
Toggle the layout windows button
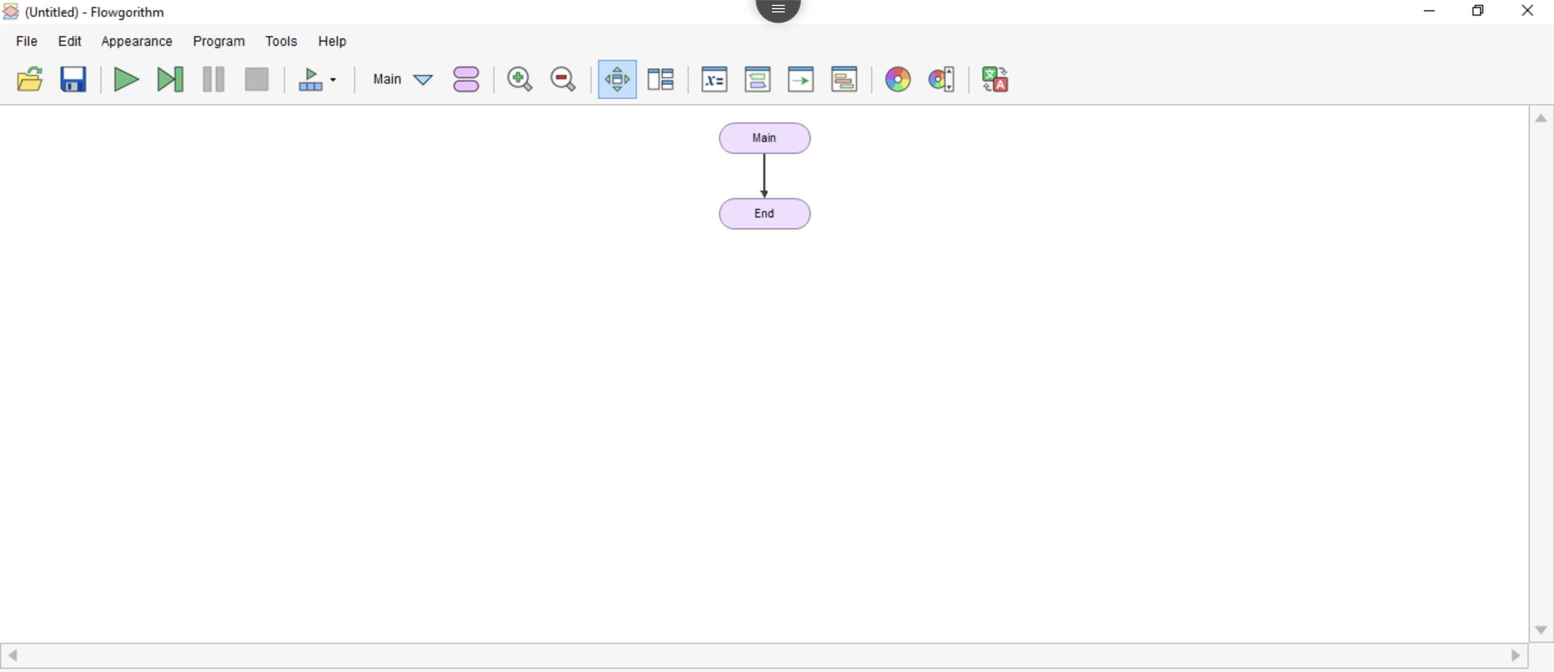(x=660, y=79)
